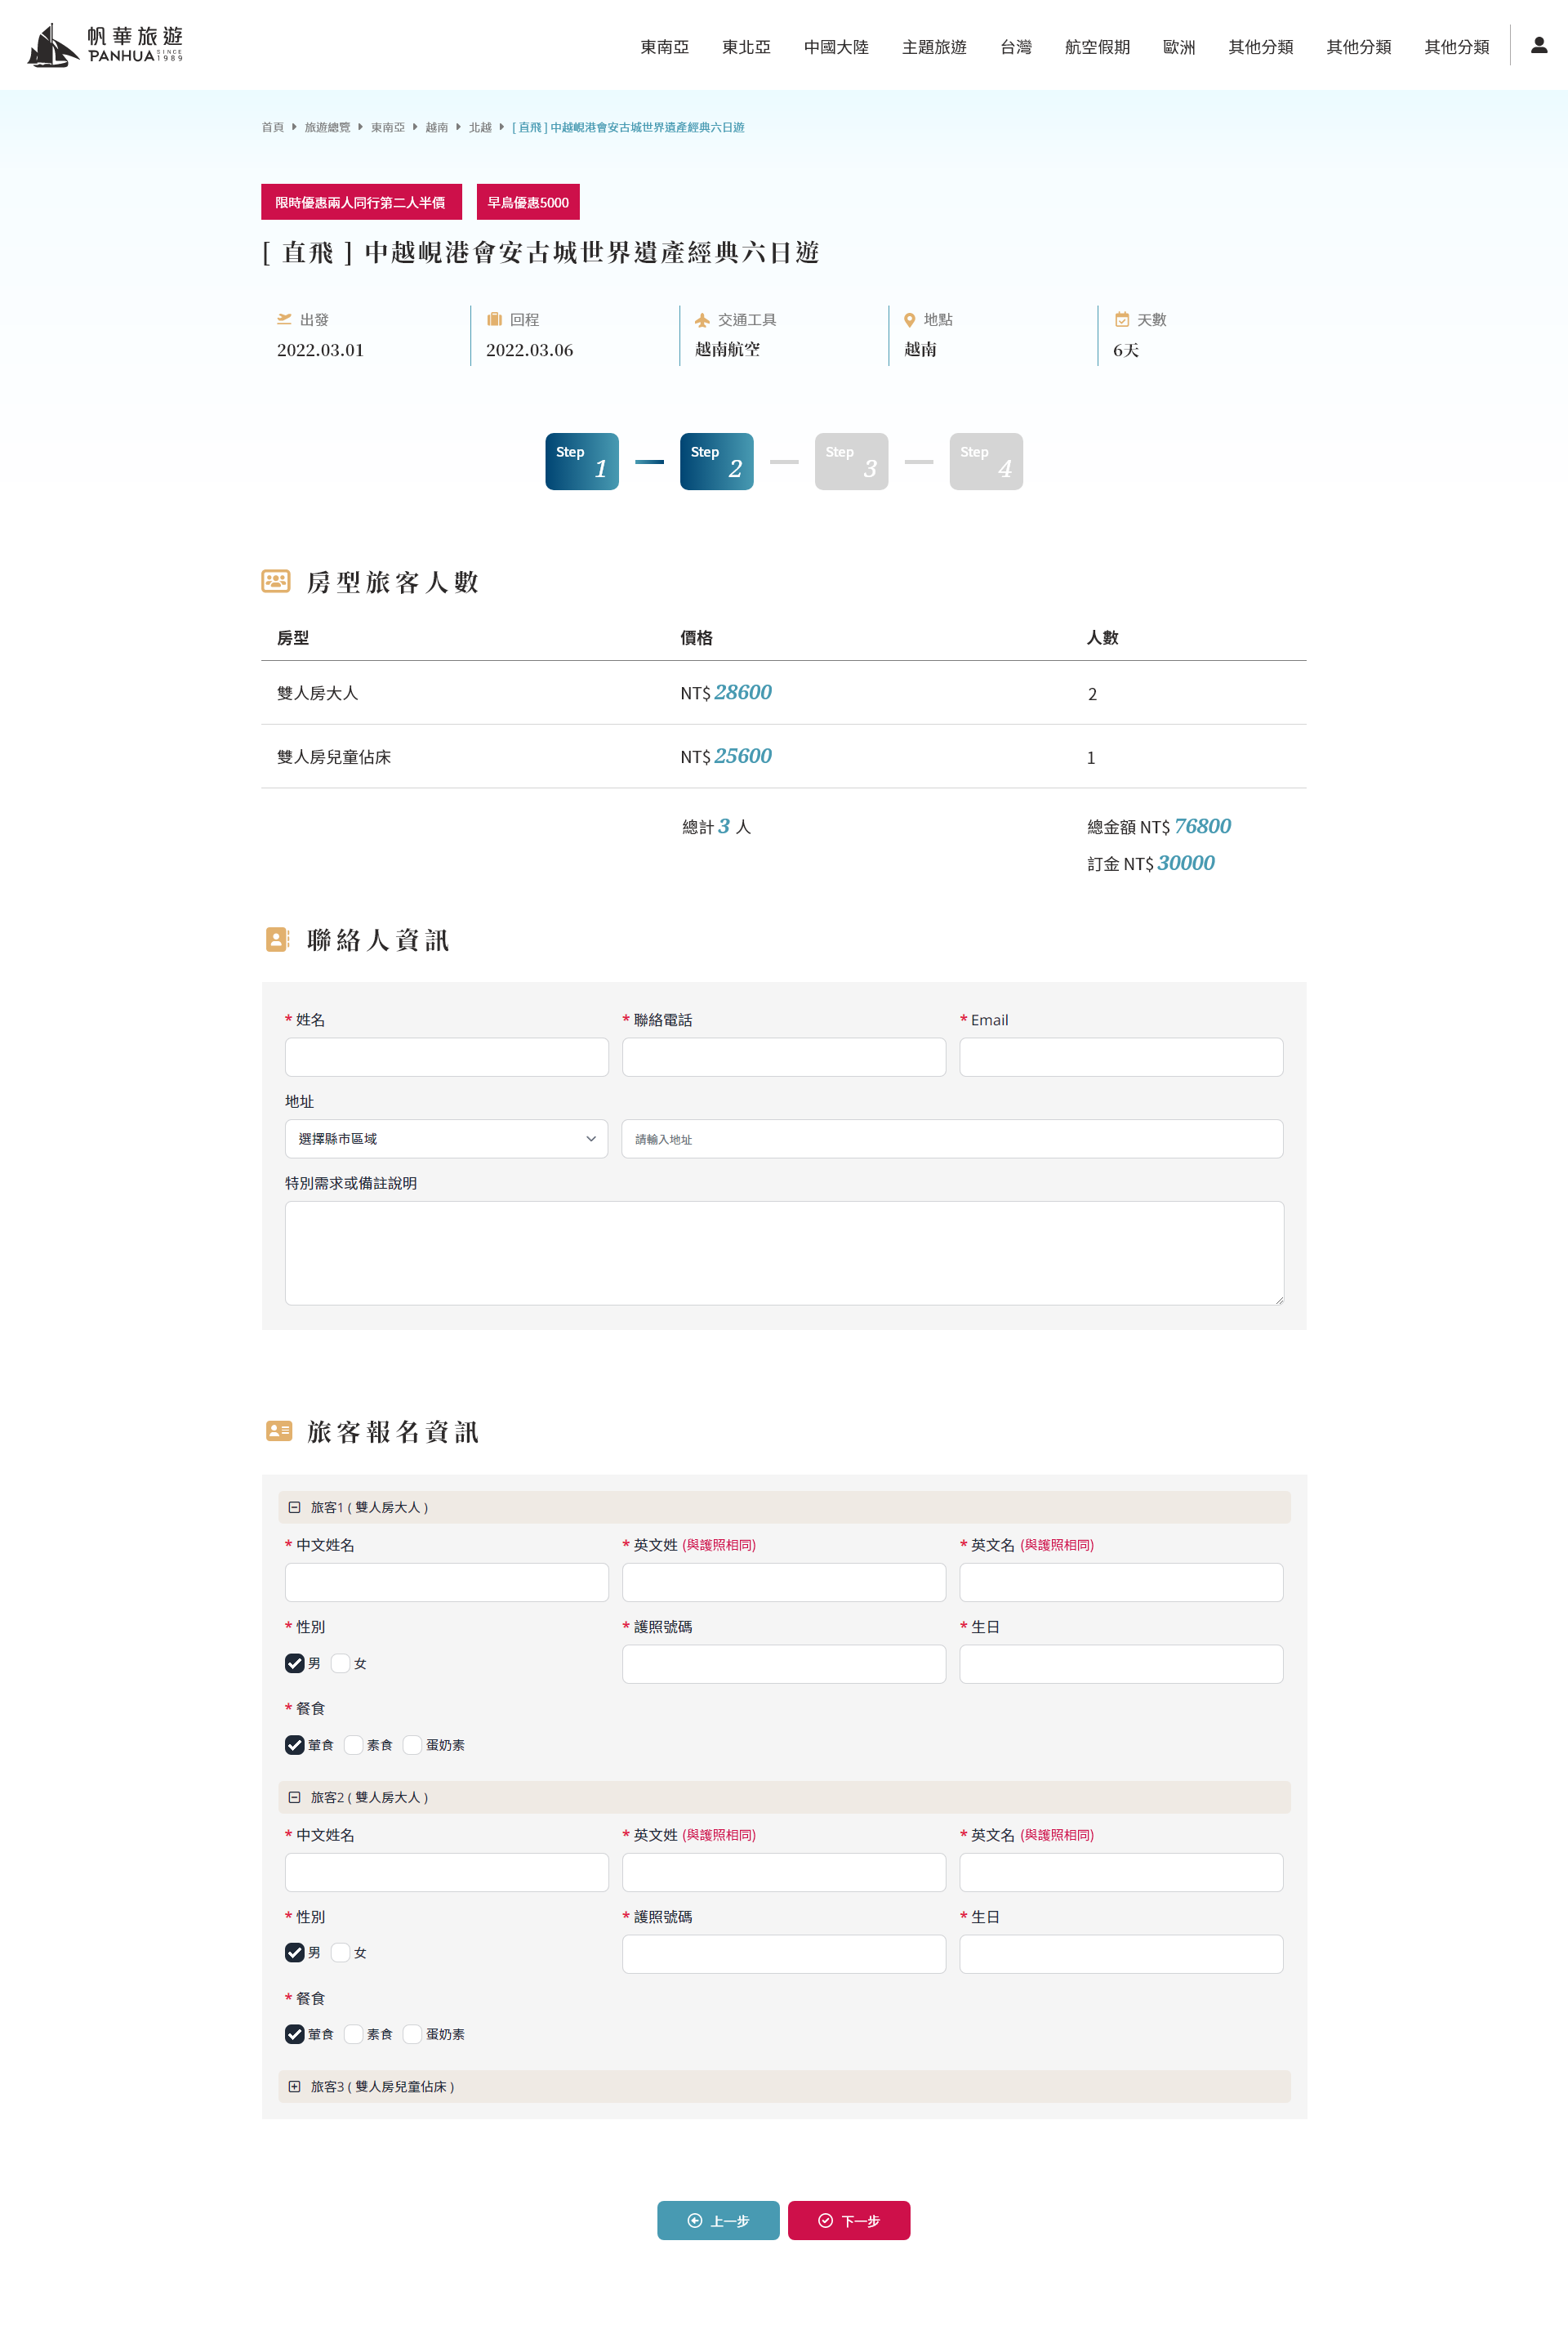Select meat meal for traveler 2
This screenshot has width=1568, height=2330.
click(295, 2034)
